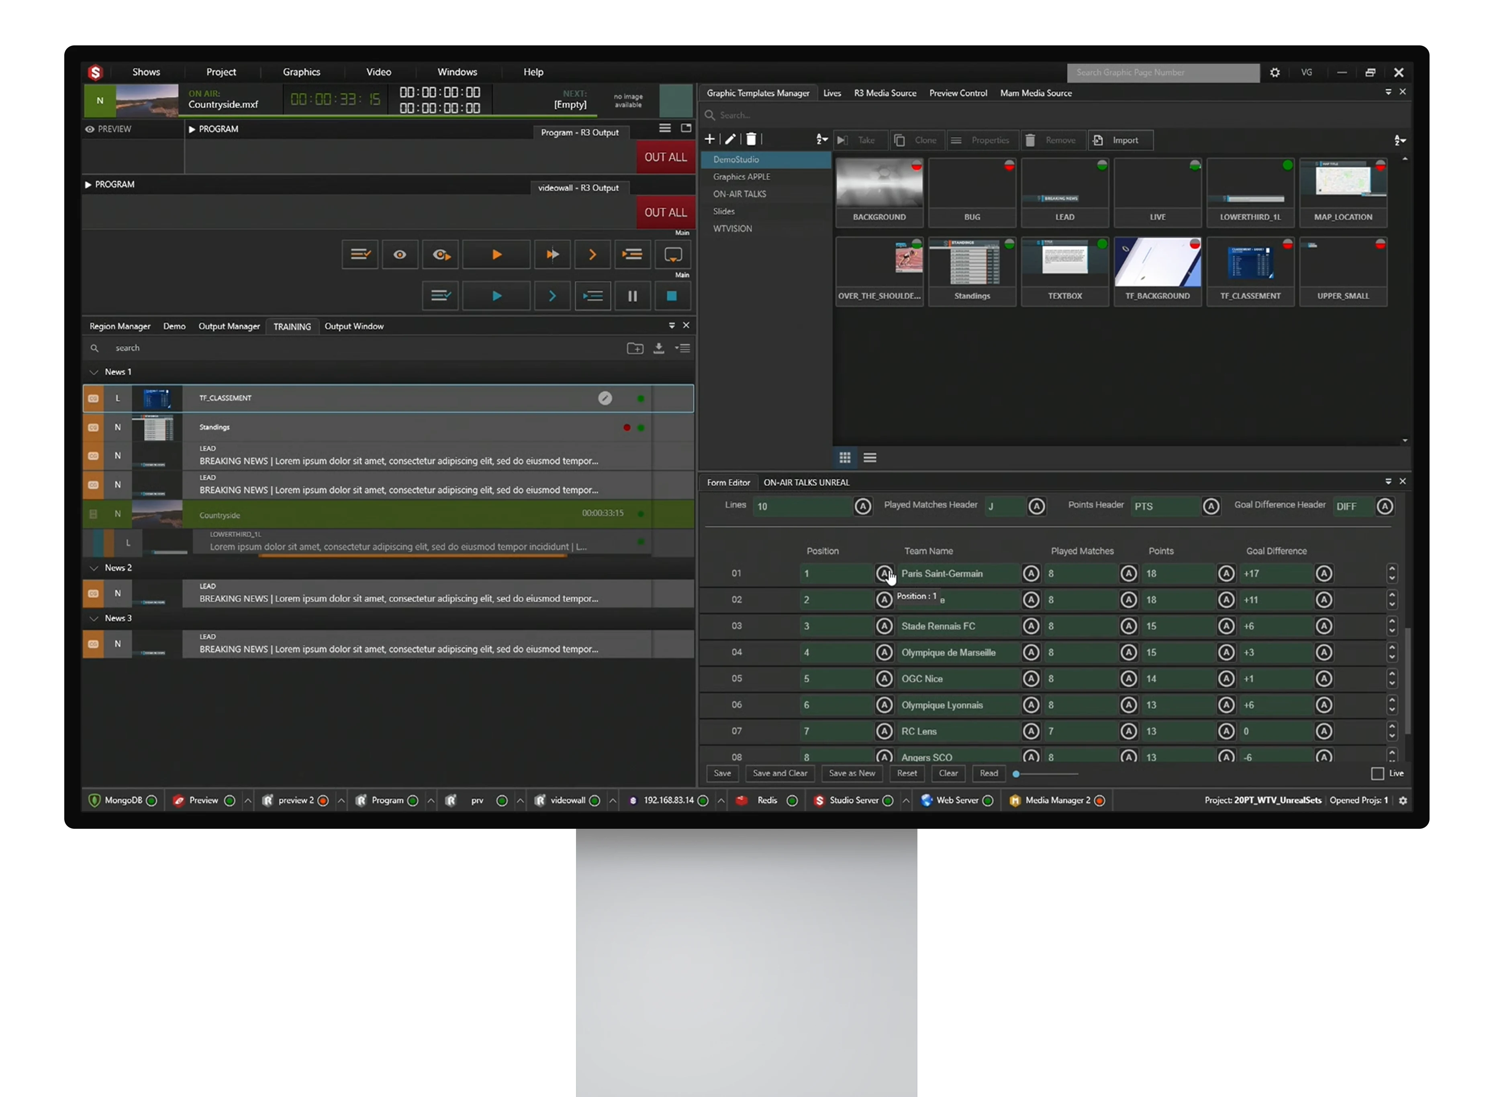Select the MAP_LOCATION template thumbnail
The width and height of the screenshot is (1487, 1097).
[1343, 193]
